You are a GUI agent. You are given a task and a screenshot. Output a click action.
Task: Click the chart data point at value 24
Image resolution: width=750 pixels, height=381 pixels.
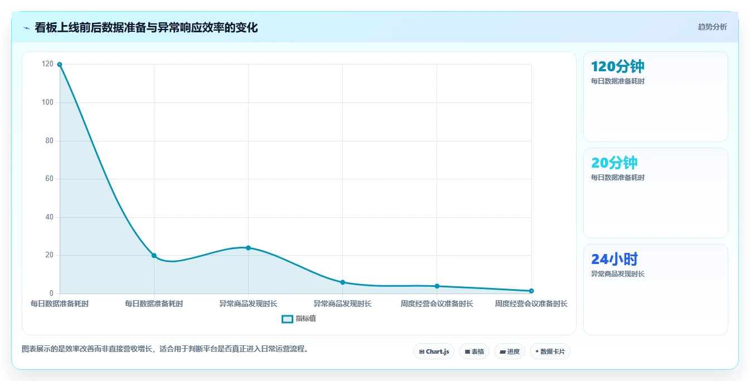(248, 248)
